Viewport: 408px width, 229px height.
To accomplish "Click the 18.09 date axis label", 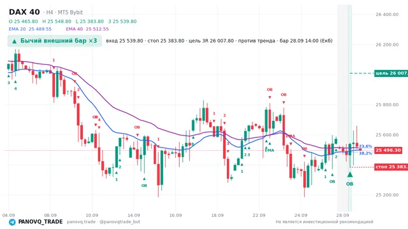I will (x=217, y=215).
